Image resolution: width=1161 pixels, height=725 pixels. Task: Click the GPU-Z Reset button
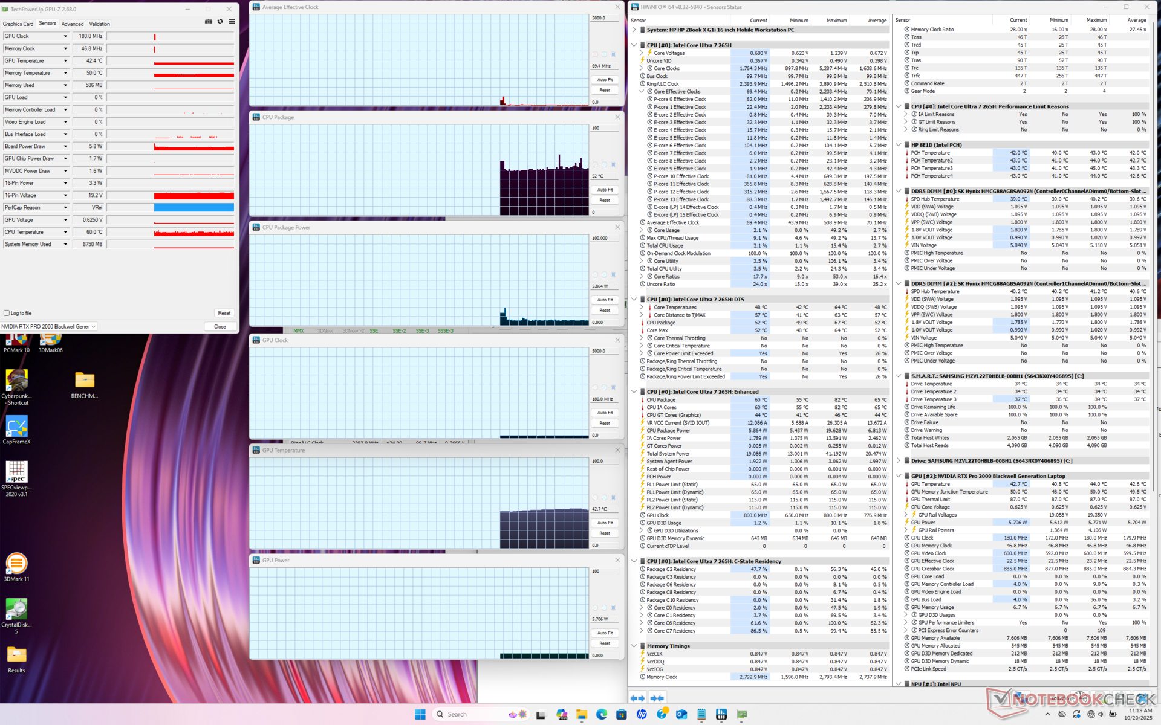(224, 313)
